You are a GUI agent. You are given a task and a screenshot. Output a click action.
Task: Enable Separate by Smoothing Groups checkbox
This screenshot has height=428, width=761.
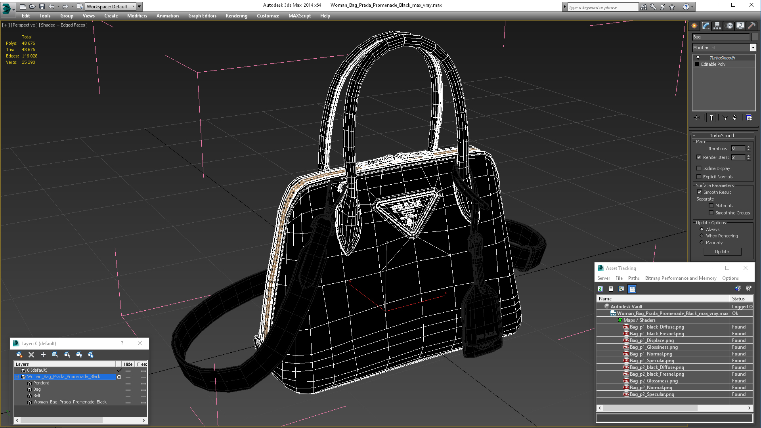(711, 213)
